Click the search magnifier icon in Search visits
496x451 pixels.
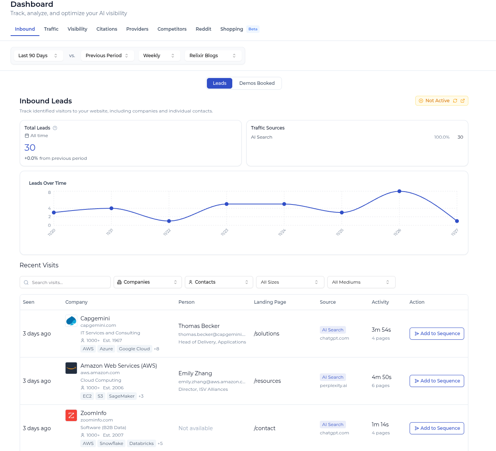[x=26, y=282]
